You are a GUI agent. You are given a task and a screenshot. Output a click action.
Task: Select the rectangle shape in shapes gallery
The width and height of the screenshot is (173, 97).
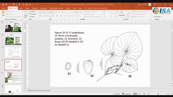[x=111, y=12]
